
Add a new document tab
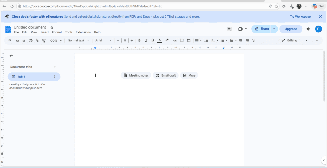click(55, 67)
